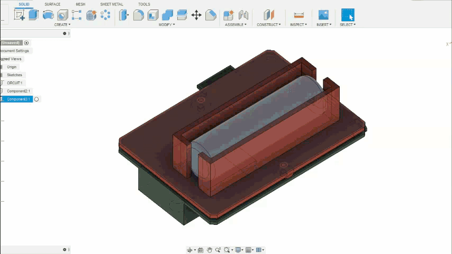Click the (Unsaved) document root node
The height and width of the screenshot is (254, 452).
pyautogui.click(x=11, y=43)
